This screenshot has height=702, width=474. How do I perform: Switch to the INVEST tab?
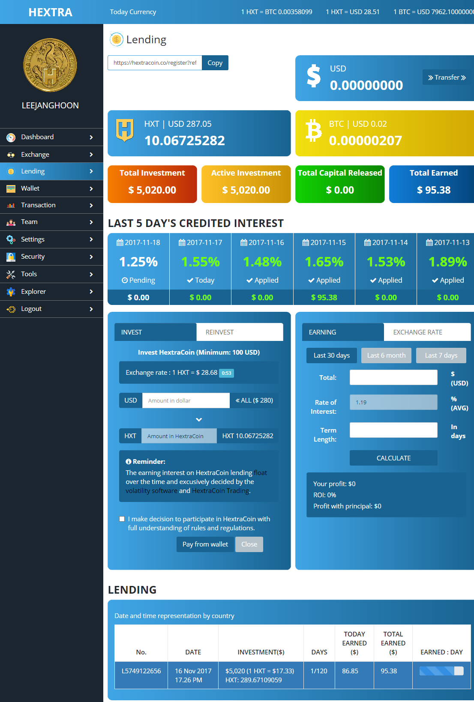click(x=156, y=332)
